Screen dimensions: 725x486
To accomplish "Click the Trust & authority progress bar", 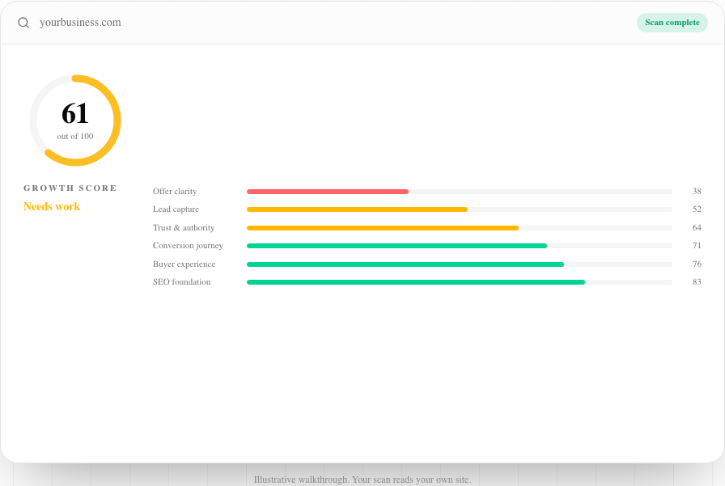I will click(459, 228).
